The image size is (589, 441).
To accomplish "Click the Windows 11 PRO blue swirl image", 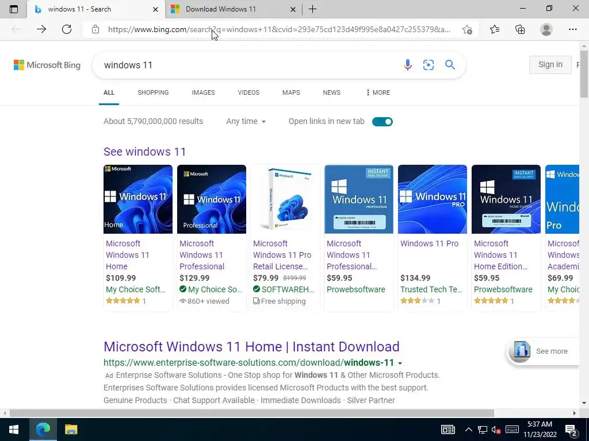I will [433, 199].
